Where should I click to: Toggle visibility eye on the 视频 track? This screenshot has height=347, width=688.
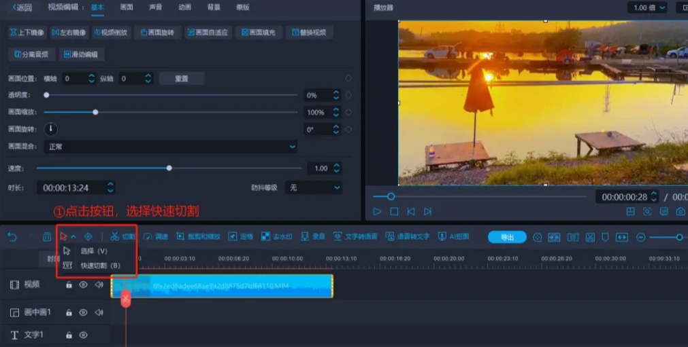pos(83,285)
